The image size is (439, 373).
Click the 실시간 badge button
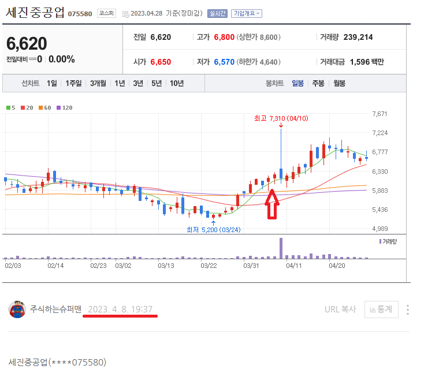217,13
